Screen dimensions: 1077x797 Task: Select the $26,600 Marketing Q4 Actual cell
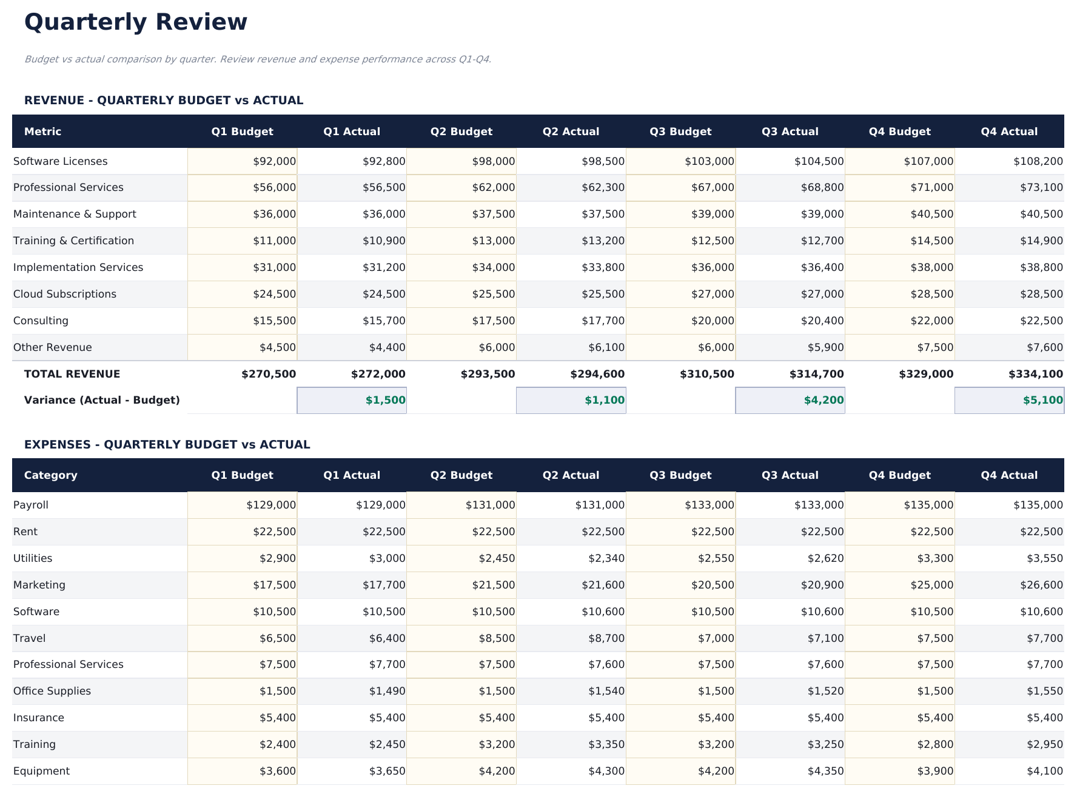1038,584
